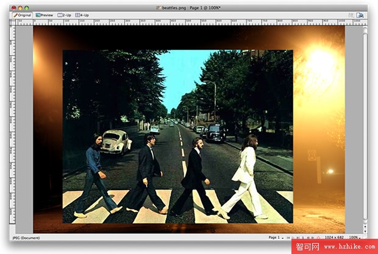
Task: Click the File Management icon in document toolbar
Action: (x=351, y=15)
